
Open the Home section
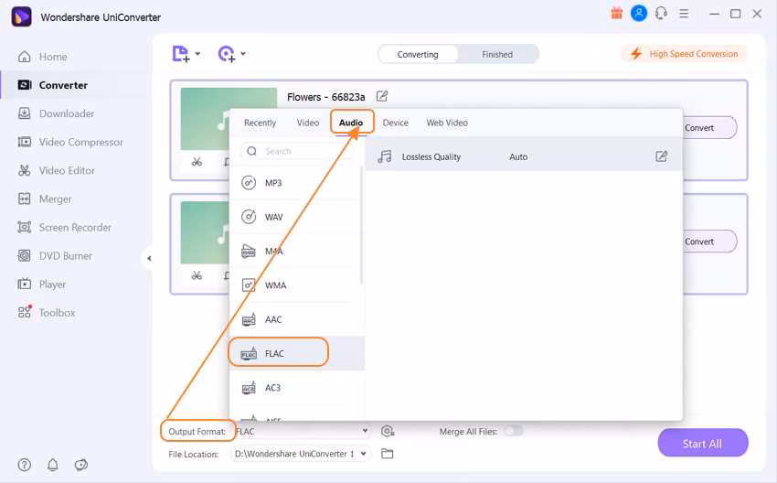pyautogui.click(x=42, y=57)
